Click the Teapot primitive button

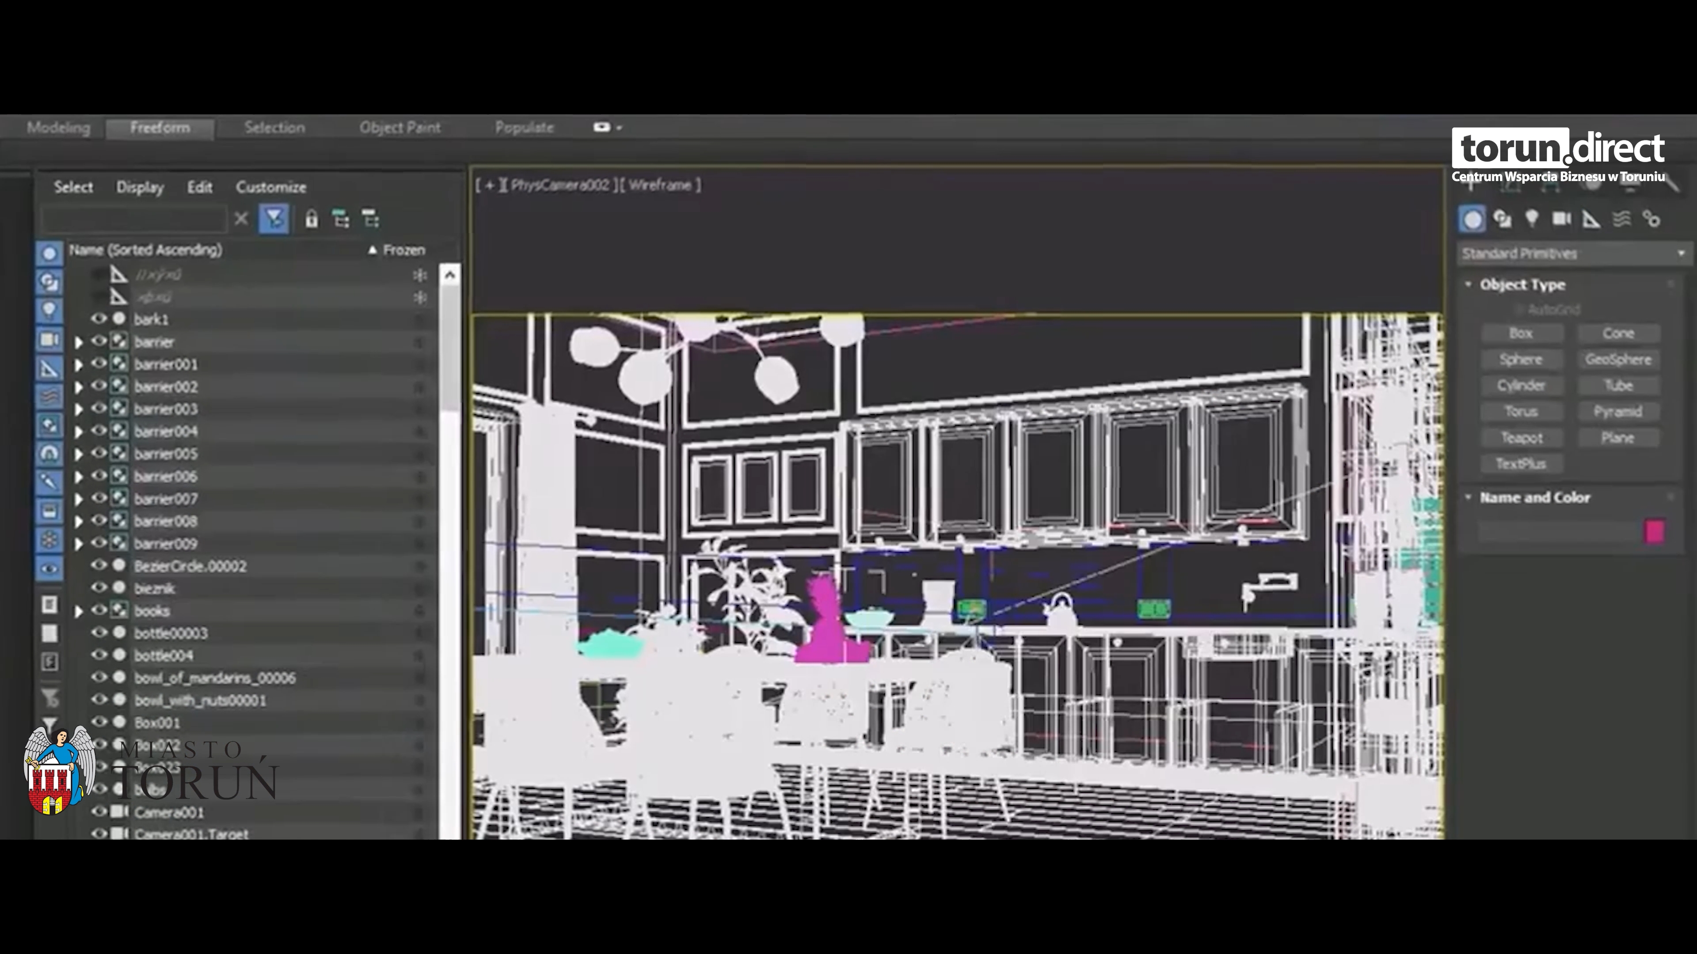[1521, 438]
